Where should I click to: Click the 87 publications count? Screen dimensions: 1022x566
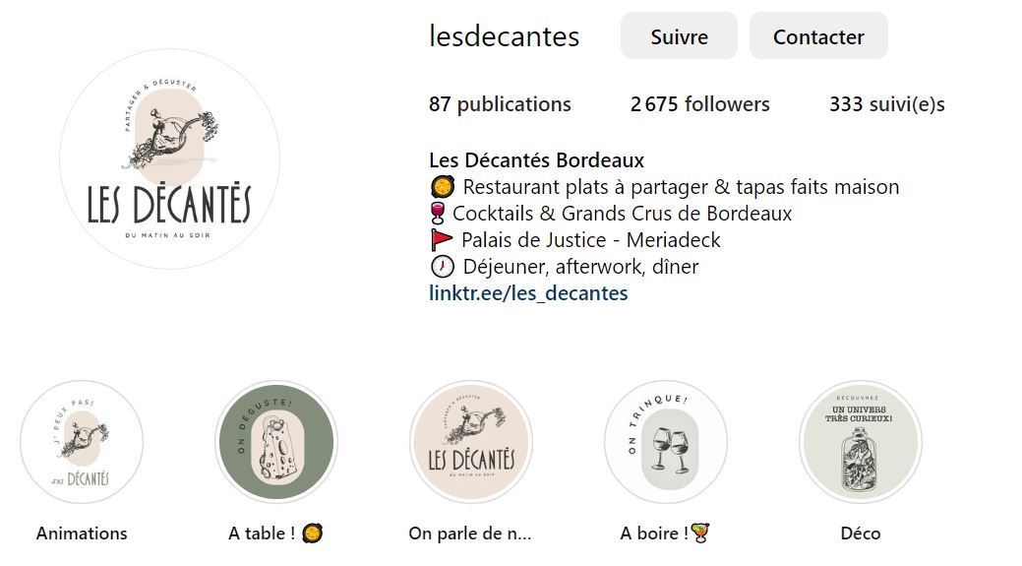click(x=500, y=104)
